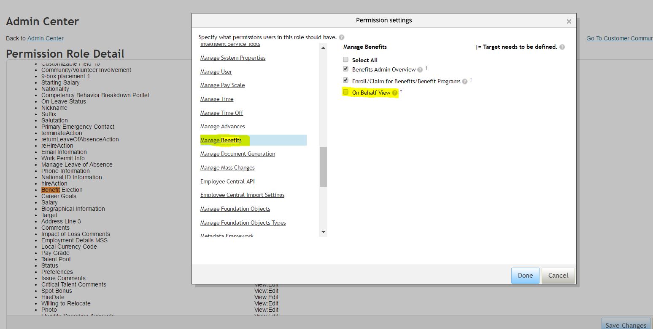Select Manage Time category
The width and height of the screenshot is (653, 329).
pos(217,99)
